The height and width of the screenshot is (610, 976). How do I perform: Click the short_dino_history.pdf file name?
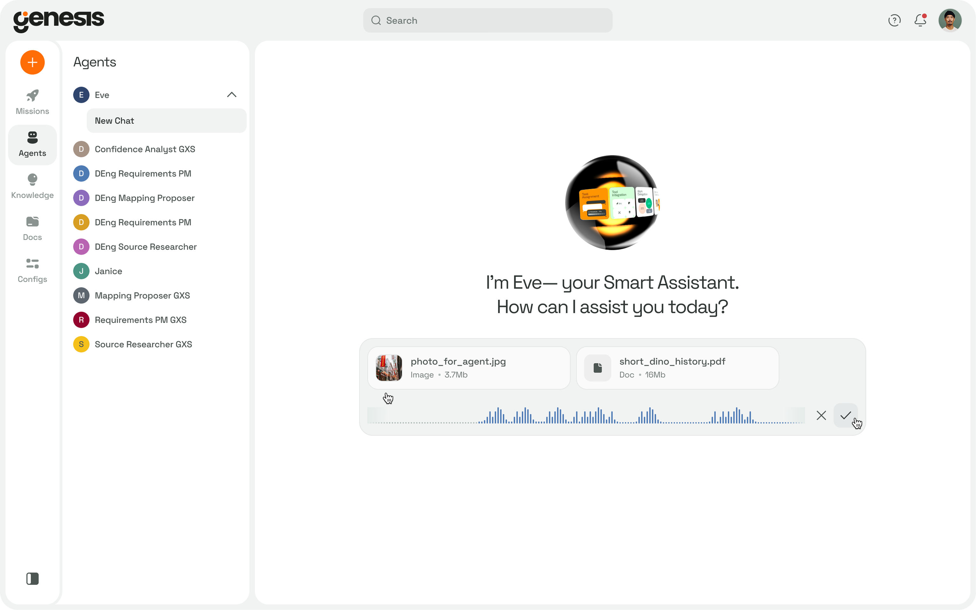click(x=672, y=361)
